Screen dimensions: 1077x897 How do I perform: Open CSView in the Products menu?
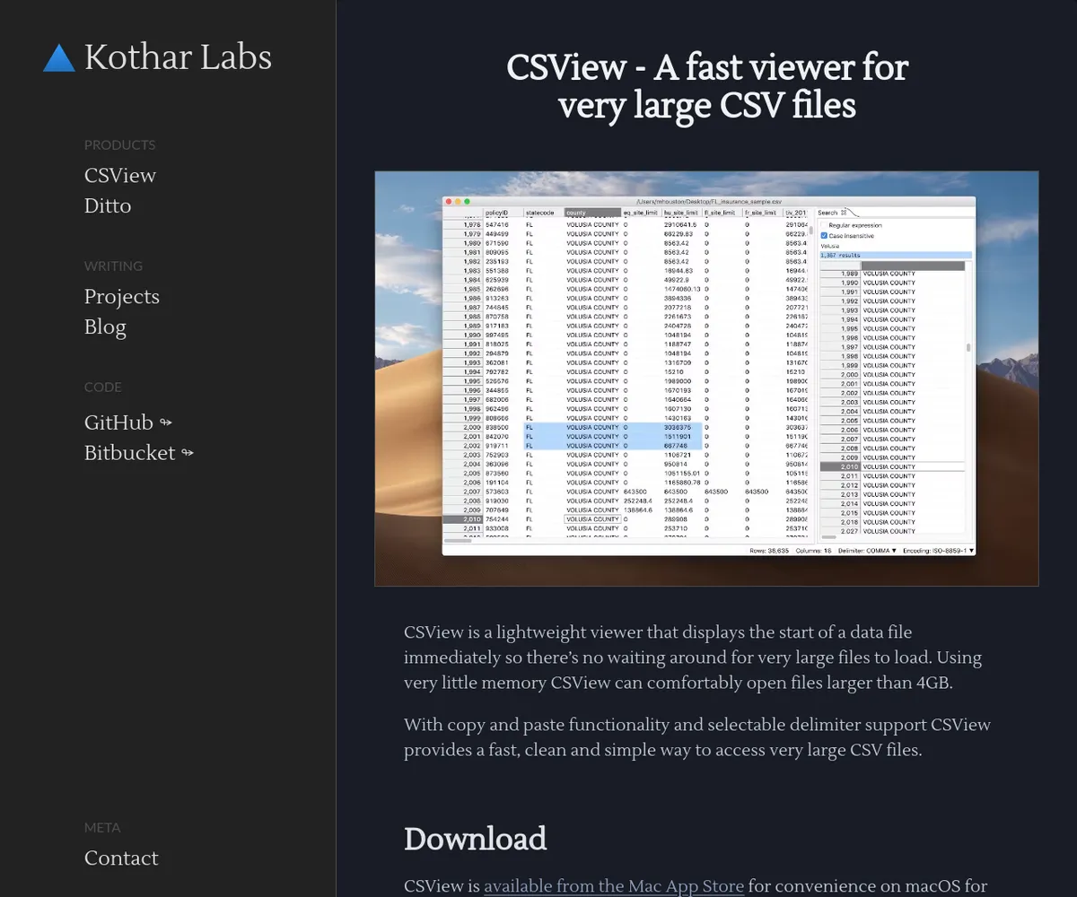120,176
